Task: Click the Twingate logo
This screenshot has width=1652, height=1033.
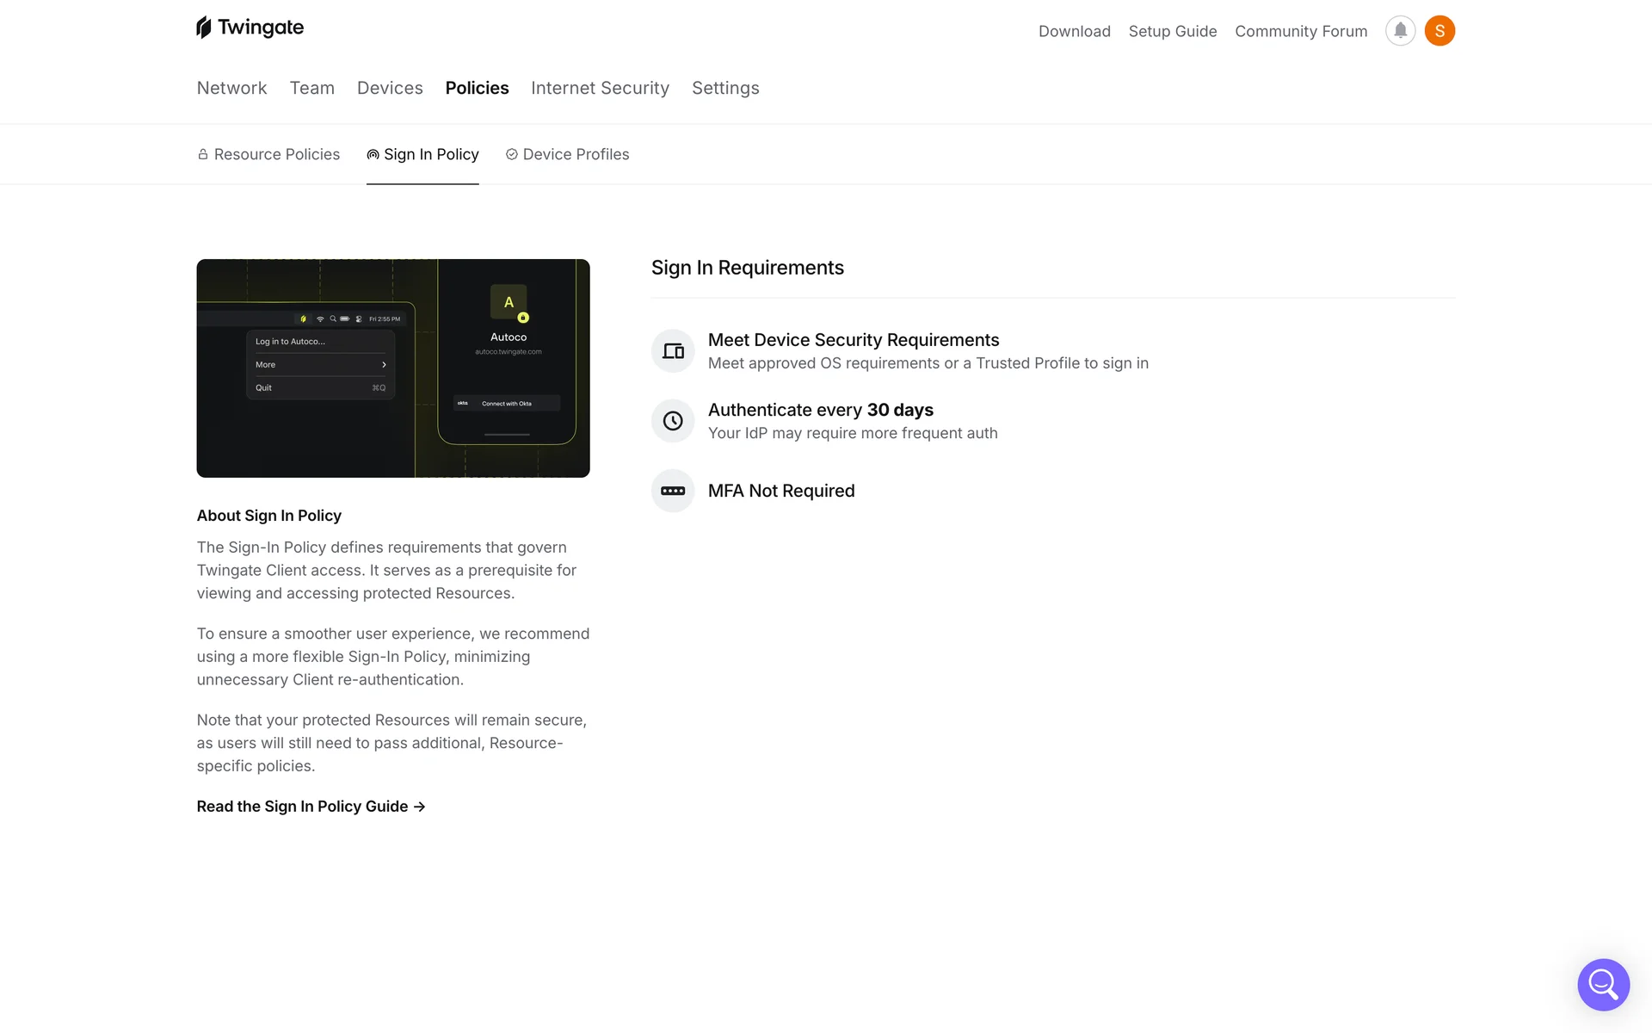Action: [x=250, y=28]
